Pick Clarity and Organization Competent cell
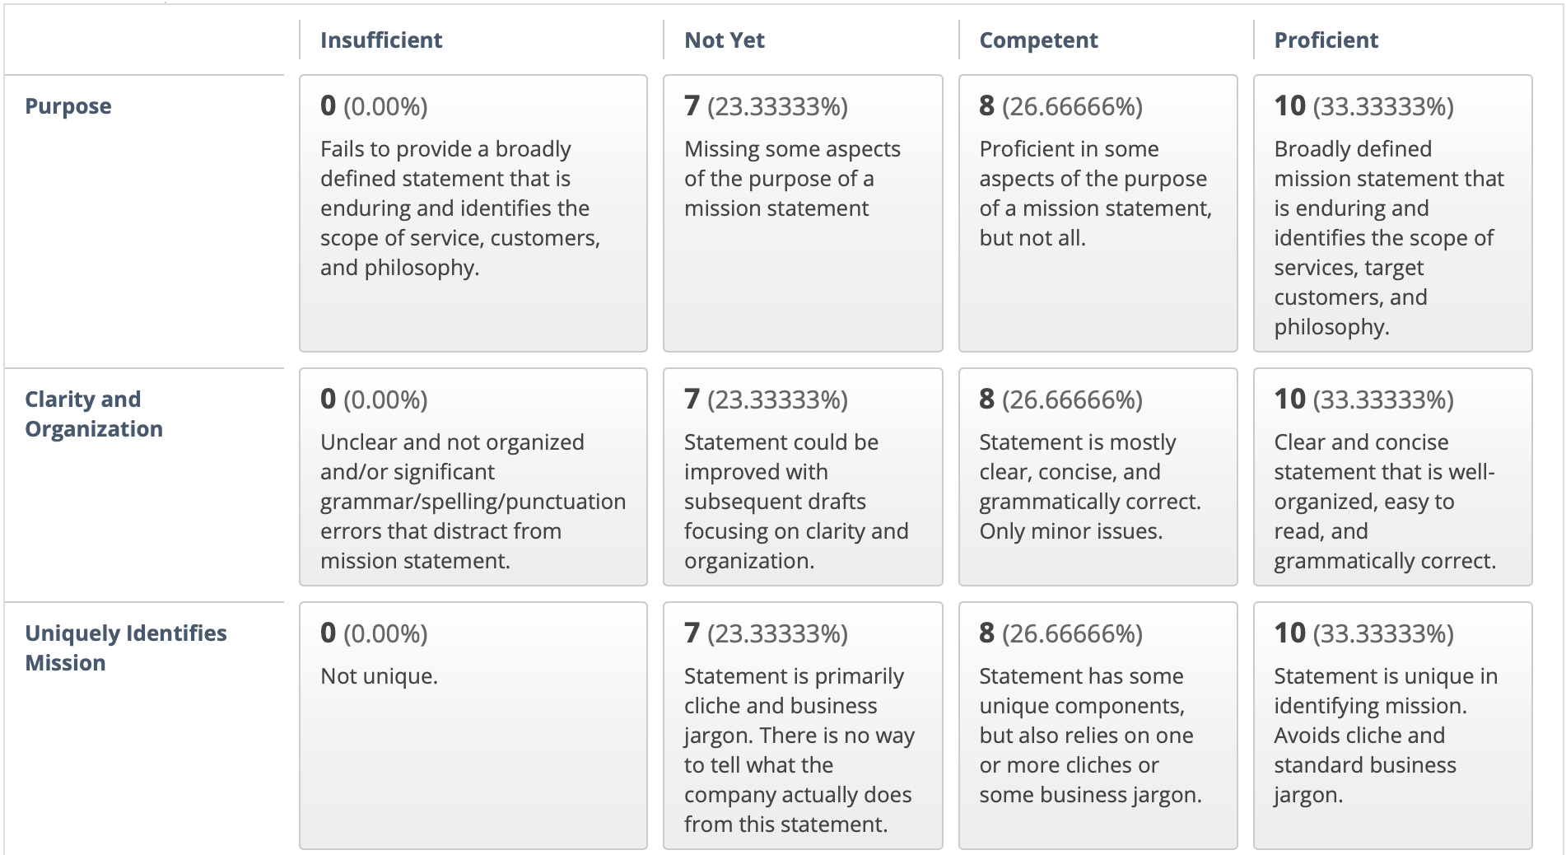 1098,477
